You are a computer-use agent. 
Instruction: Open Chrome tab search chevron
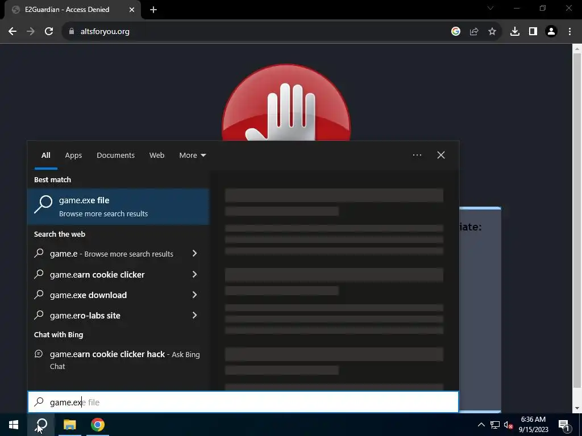point(490,8)
